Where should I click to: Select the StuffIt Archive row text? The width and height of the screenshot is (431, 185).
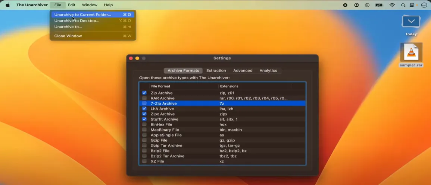(x=164, y=119)
